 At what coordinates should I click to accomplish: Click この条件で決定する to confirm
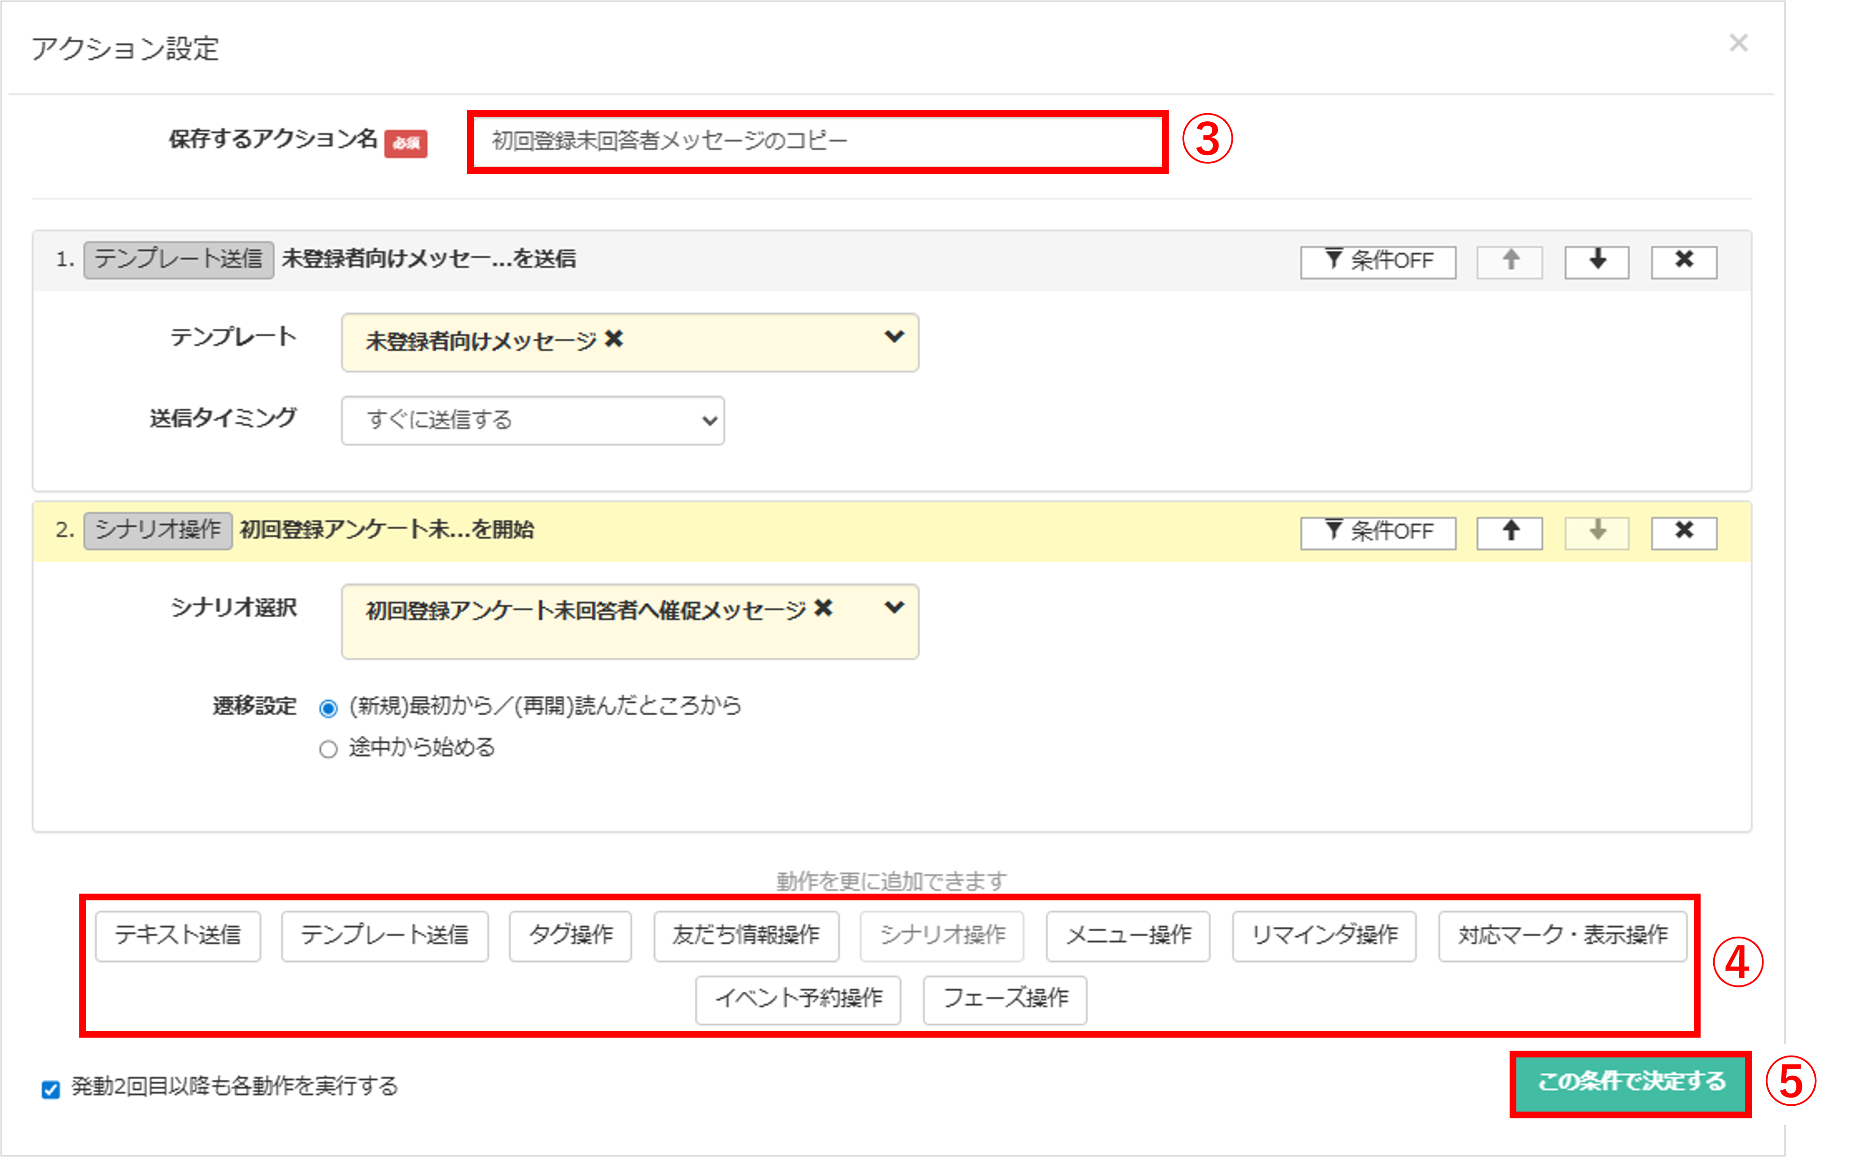[x=1630, y=1083]
